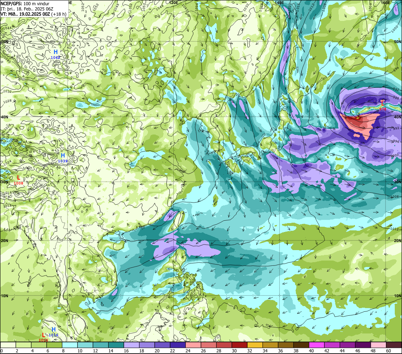402x354 pixels.
Task: Select the 46–48 legend swatch
Action: pos(363,345)
